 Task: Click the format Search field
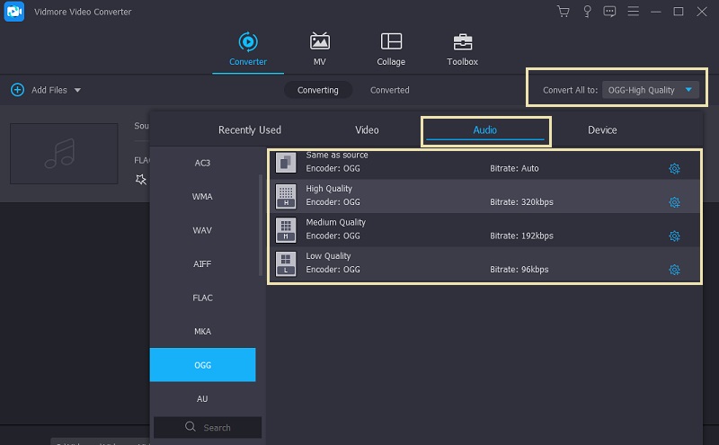[208, 428]
